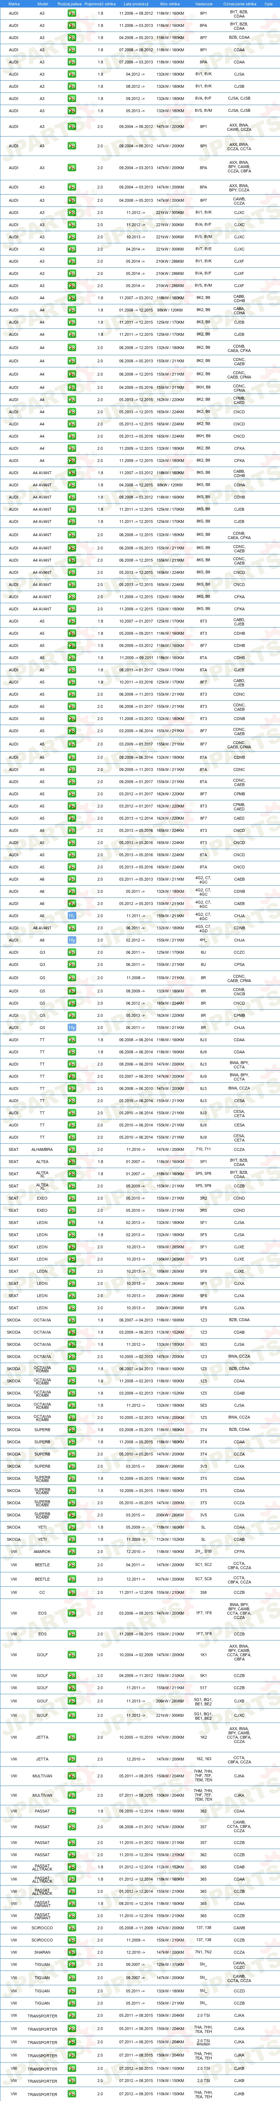The image size is (280, 2101).
Task: Click fuel icon in SEAT ALTEA XL CCZB row
Action: click(72, 1186)
